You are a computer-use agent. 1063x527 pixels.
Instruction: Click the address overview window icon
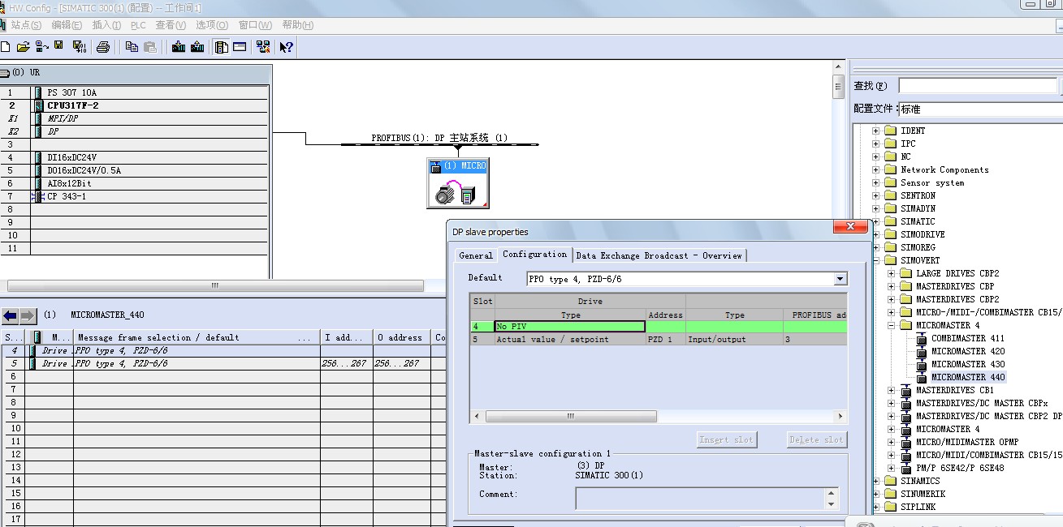(240, 47)
